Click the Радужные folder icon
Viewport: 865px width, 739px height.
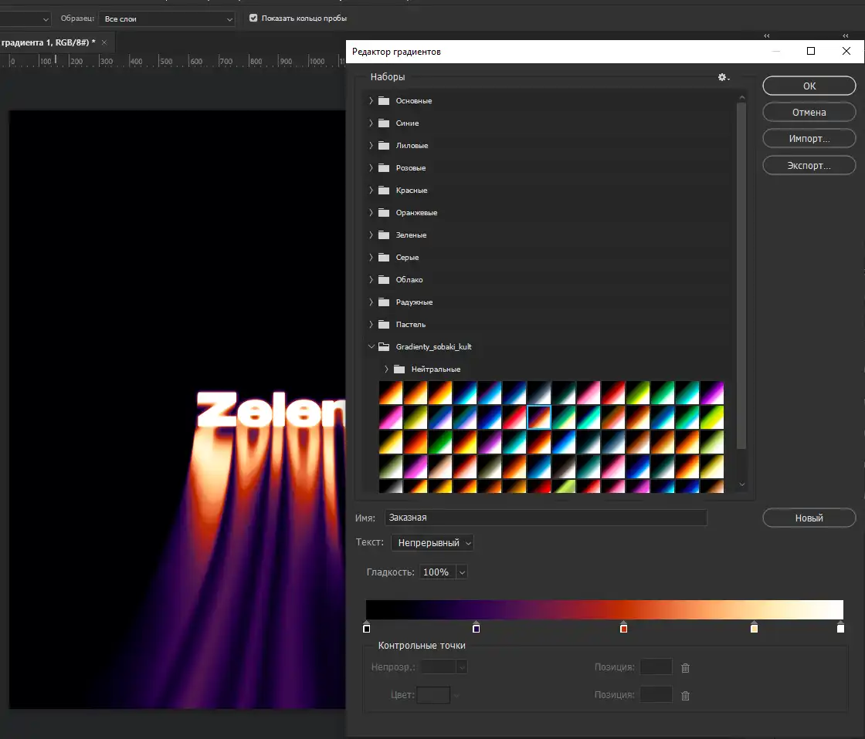click(x=384, y=302)
